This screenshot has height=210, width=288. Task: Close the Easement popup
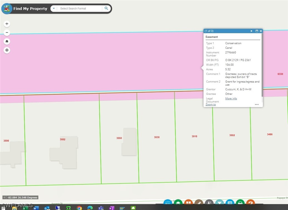coord(261,31)
